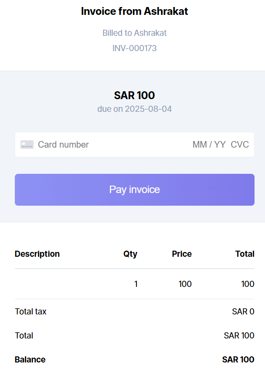Focus the Card number field
The width and height of the screenshot is (265, 376).
[87, 145]
